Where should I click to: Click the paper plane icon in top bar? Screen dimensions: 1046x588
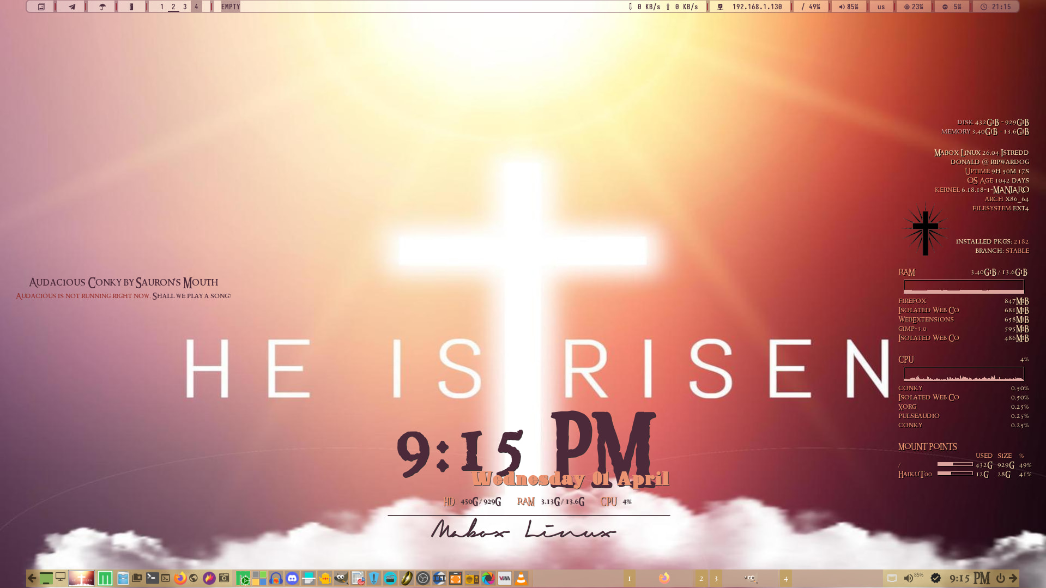pos(71,7)
